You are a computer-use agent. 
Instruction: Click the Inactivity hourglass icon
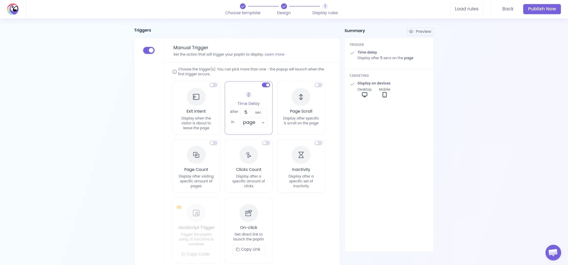[301, 155]
